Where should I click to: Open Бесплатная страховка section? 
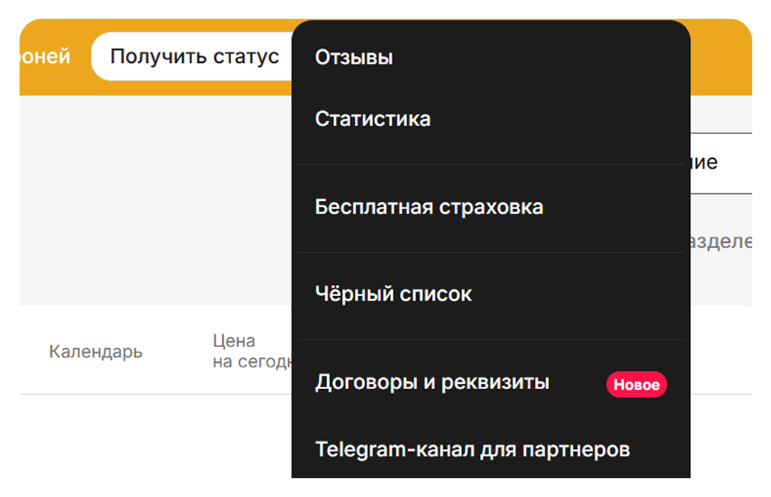point(429,207)
